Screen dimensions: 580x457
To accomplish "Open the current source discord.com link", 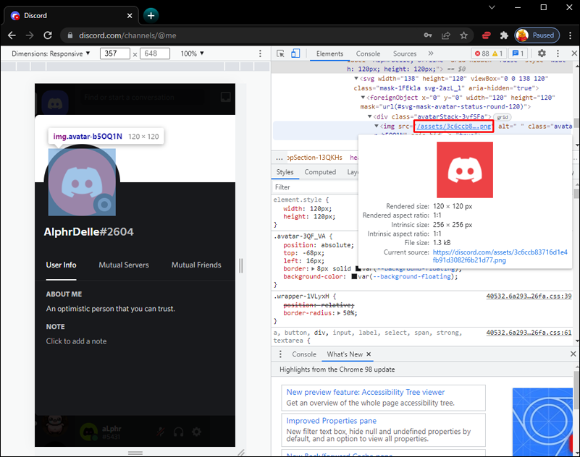I will pos(500,256).
